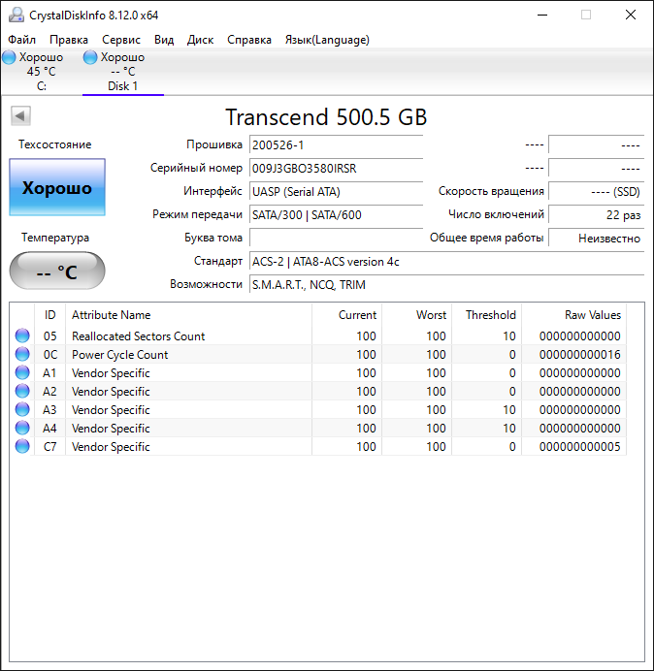Viewport: 654px width, 671px height.
Task: Click the status orb for Power Cycle Count
Action: click(x=22, y=354)
